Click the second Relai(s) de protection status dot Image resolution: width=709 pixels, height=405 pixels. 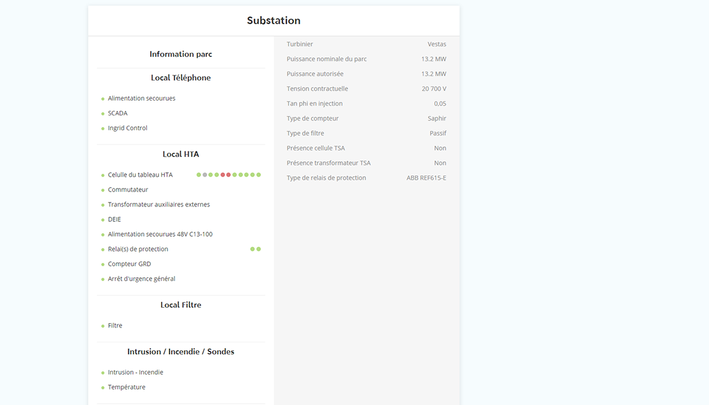[258, 249]
